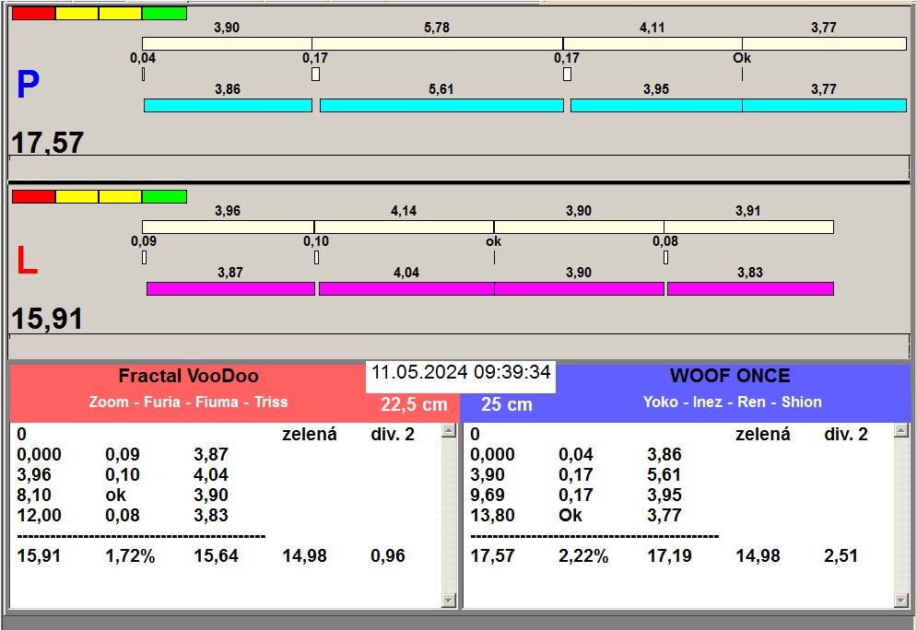Click the 0,04 changeover marker in lane P
Screen dimensions: 917x630
[x=143, y=75]
